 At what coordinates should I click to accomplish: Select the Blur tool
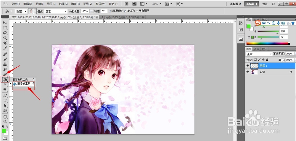point(5,85)
